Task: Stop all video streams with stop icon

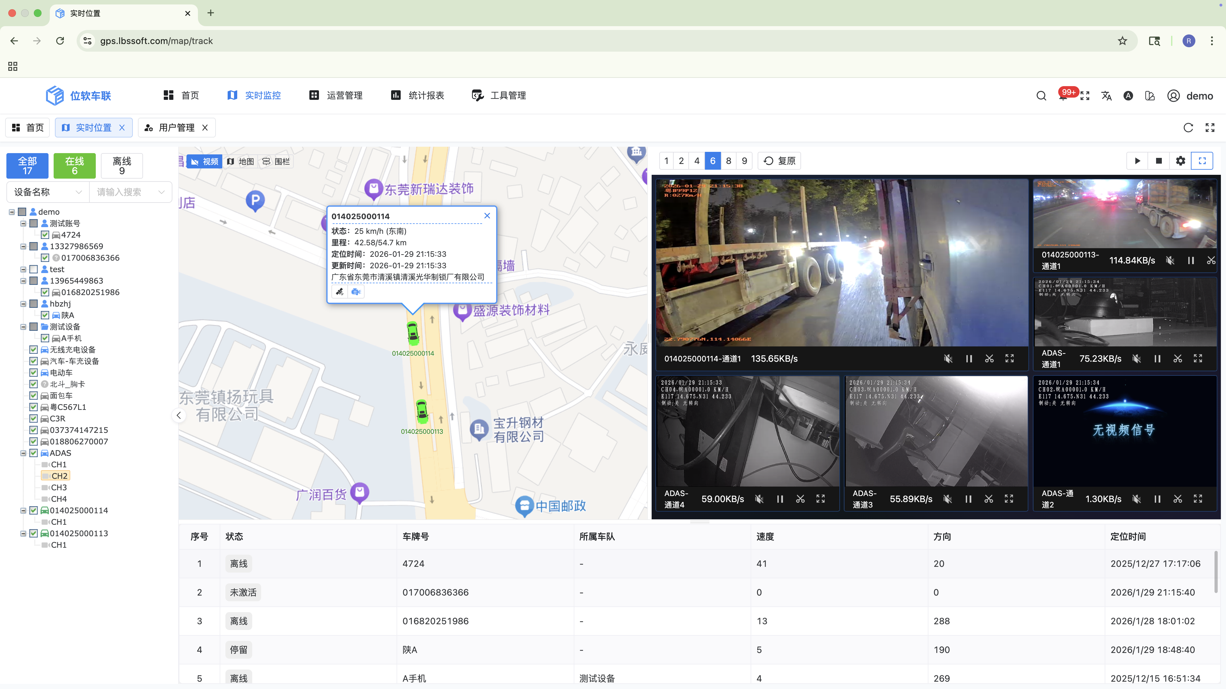Action: (x=1159, y=161)
